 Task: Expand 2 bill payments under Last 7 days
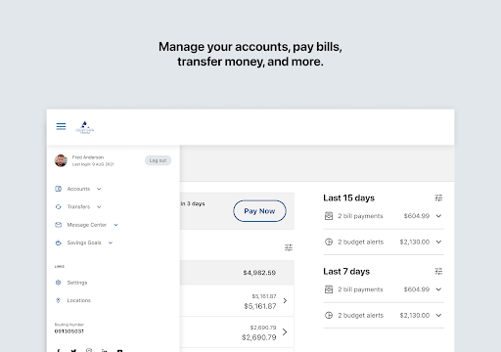tap(438, 289)
